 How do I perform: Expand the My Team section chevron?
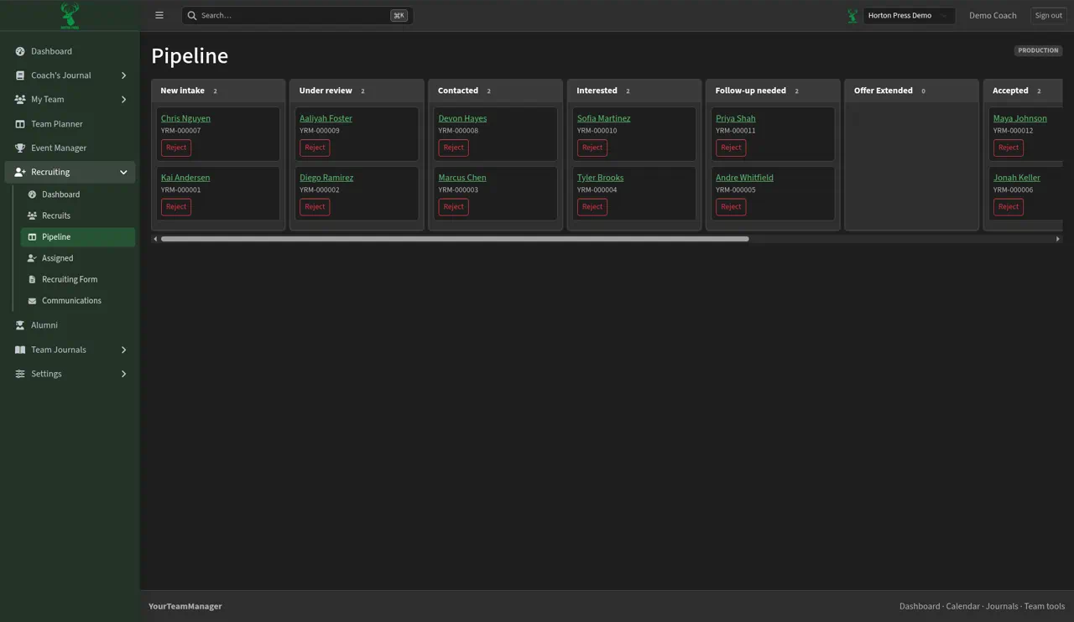(123, 100)
